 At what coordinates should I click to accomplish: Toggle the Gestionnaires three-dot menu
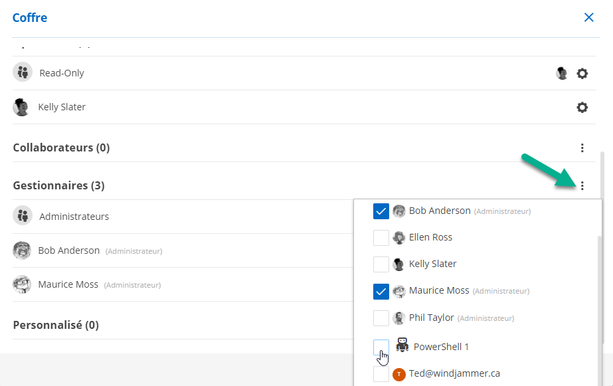click(582, 186)
